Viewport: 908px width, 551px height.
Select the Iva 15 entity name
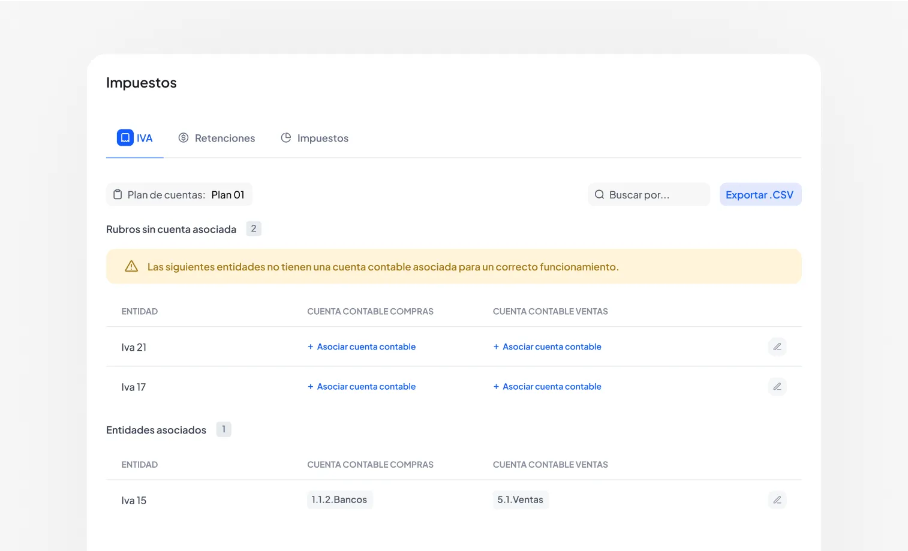[134, 501]
